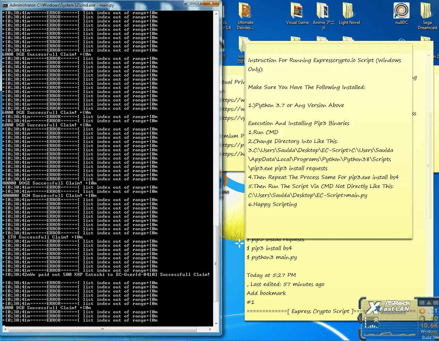
Task: Click '$ pip3 install bs4' in back note
Action: tap(269, 248)
